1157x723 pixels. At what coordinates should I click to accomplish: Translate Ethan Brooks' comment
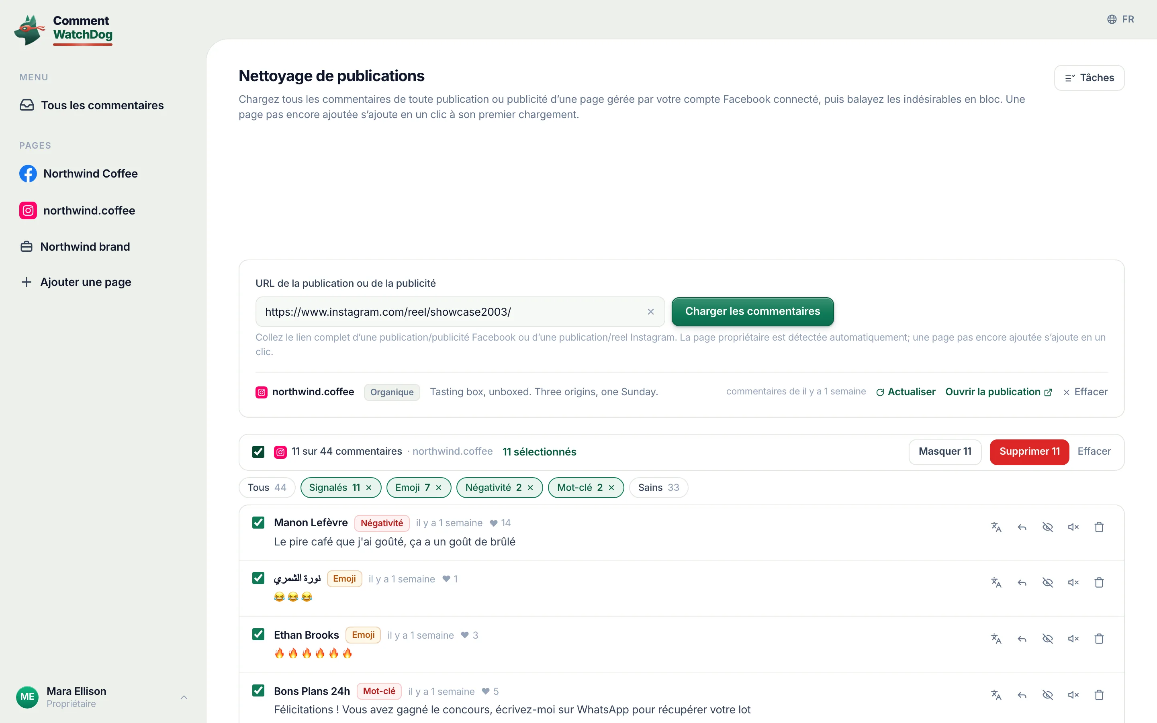(x=996, y=639)
